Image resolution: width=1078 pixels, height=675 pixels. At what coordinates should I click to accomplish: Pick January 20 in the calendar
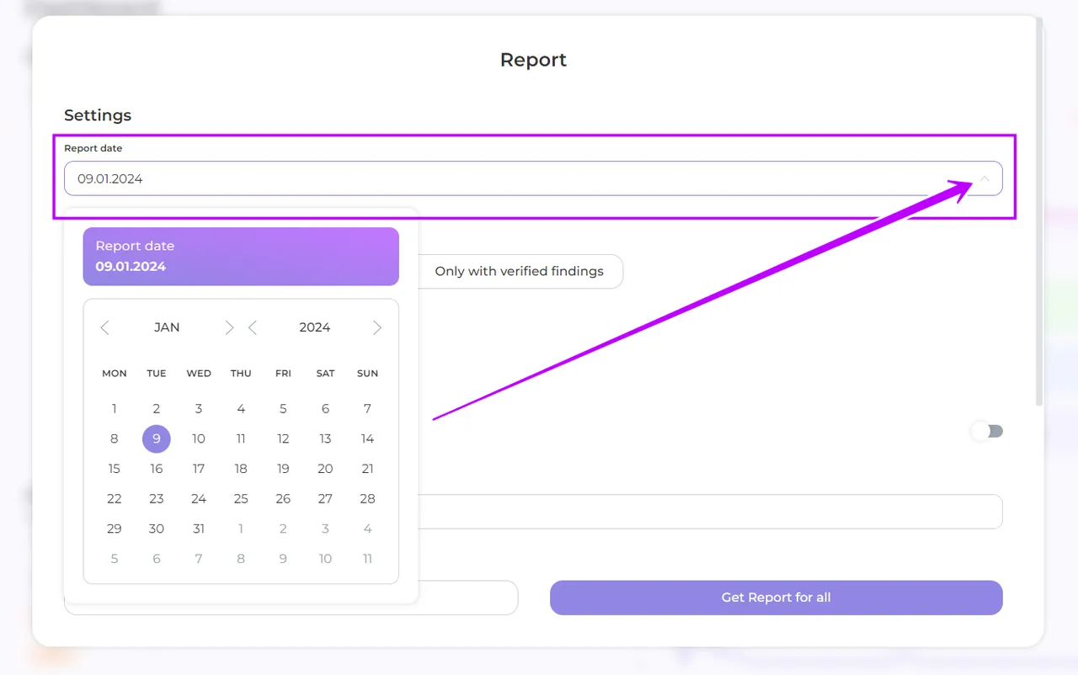325,469
